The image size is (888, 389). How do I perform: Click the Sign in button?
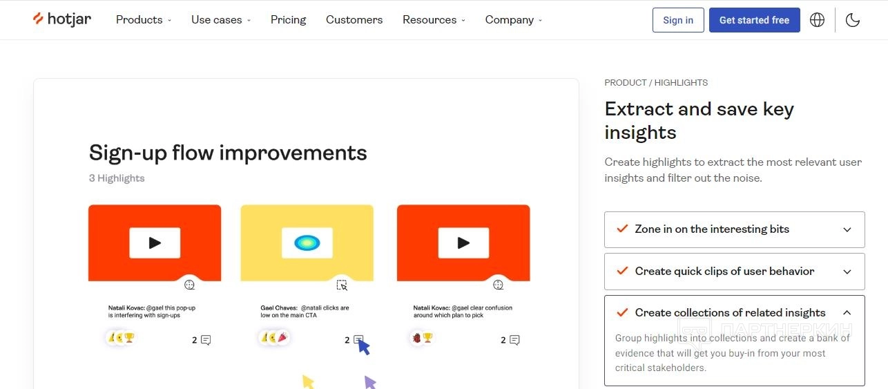point(677,20)
